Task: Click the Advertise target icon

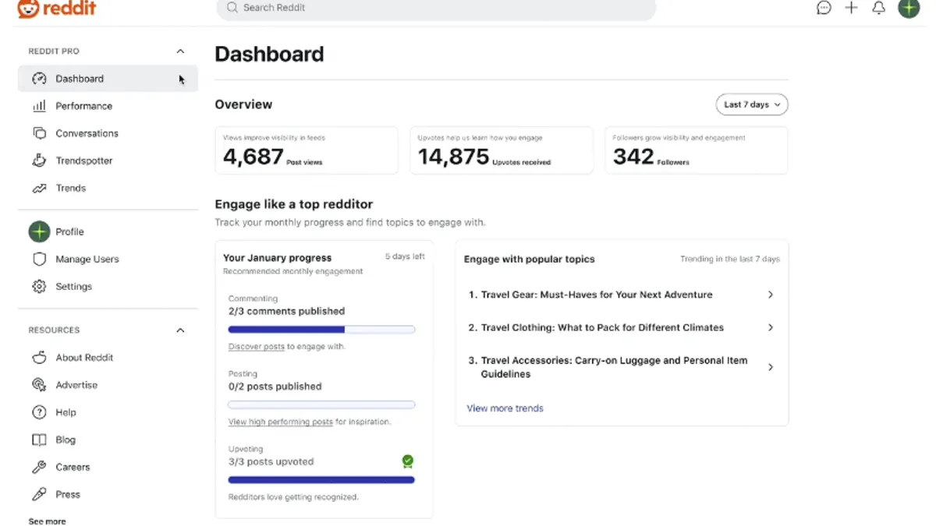Action: pyautogui.click(x=39, y=385)
